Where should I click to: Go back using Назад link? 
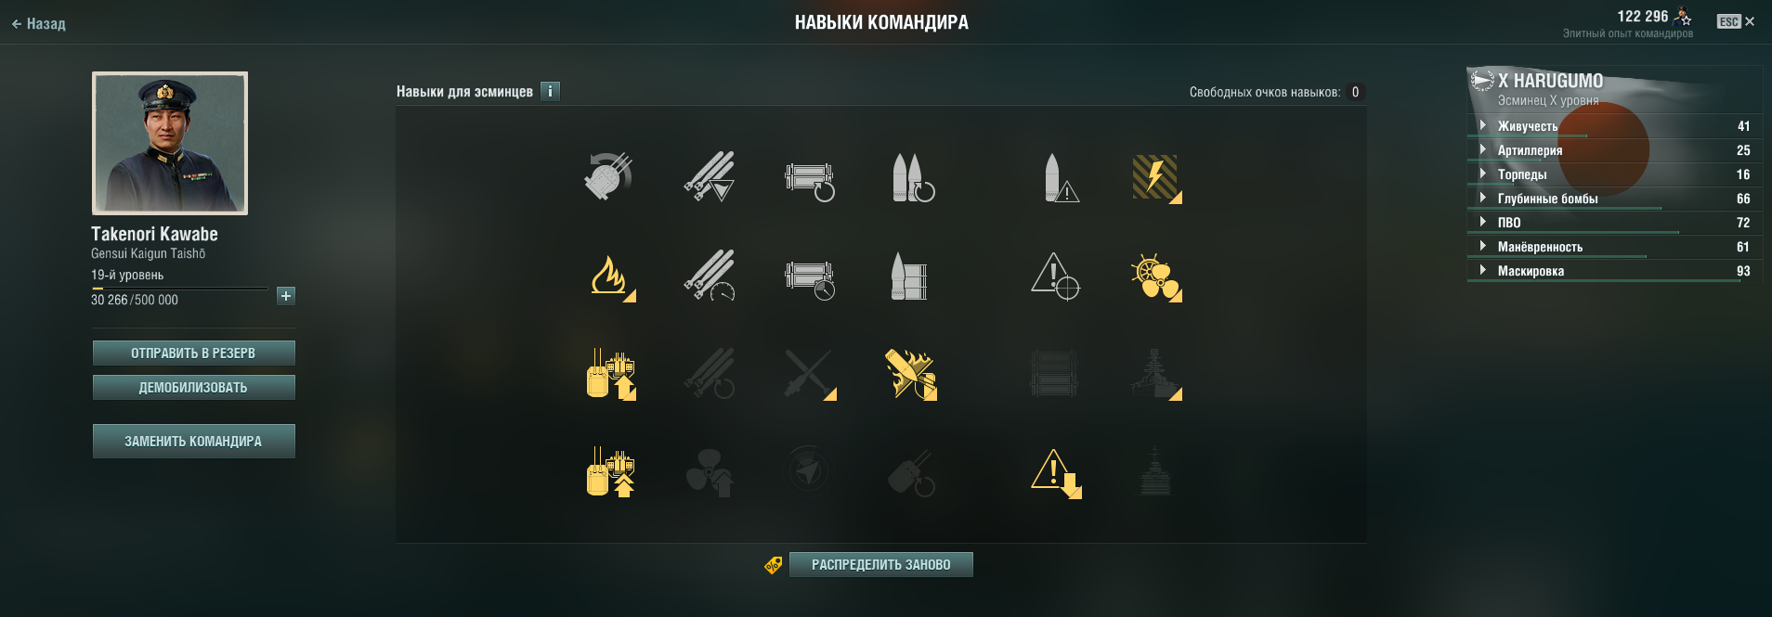tap(39, 23)
